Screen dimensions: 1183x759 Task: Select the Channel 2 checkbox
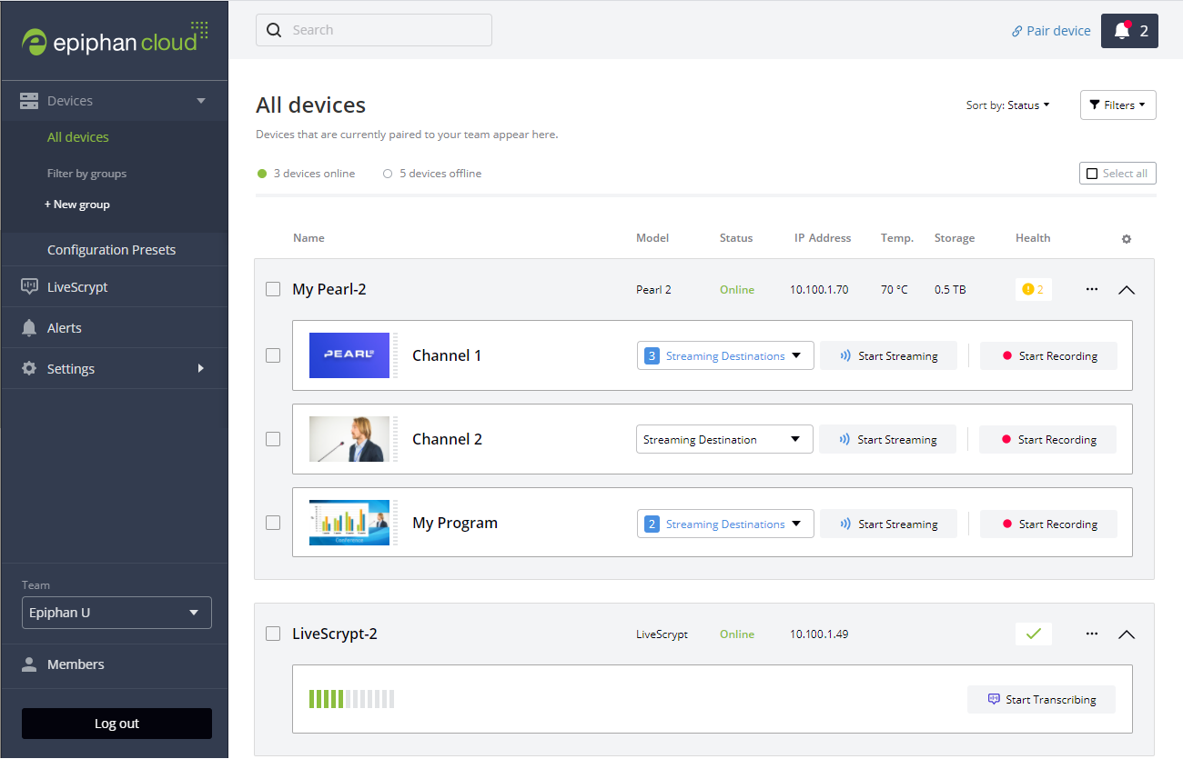tap(273, 439)
